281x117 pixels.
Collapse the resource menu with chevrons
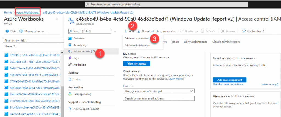pyautogui.click(x=115, y=31)
